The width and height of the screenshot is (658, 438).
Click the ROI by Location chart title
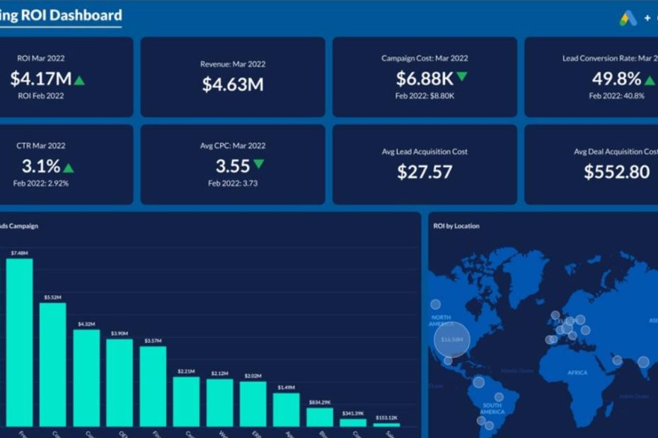pyautogui.click(x=456, y=226)
